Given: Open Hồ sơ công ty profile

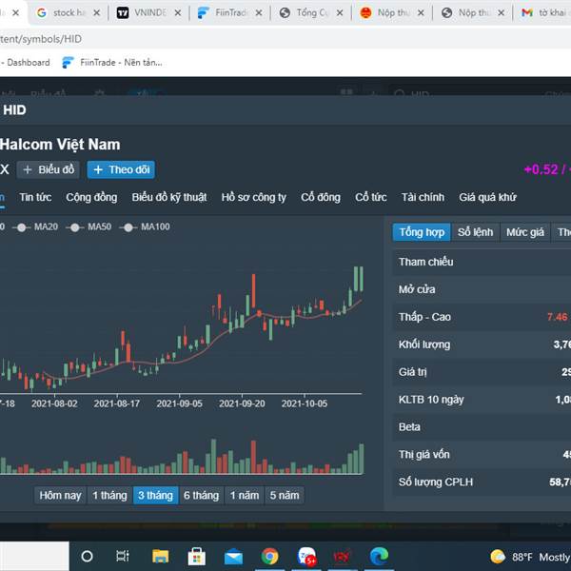Looking at the screenshot, I should (253, 197).
